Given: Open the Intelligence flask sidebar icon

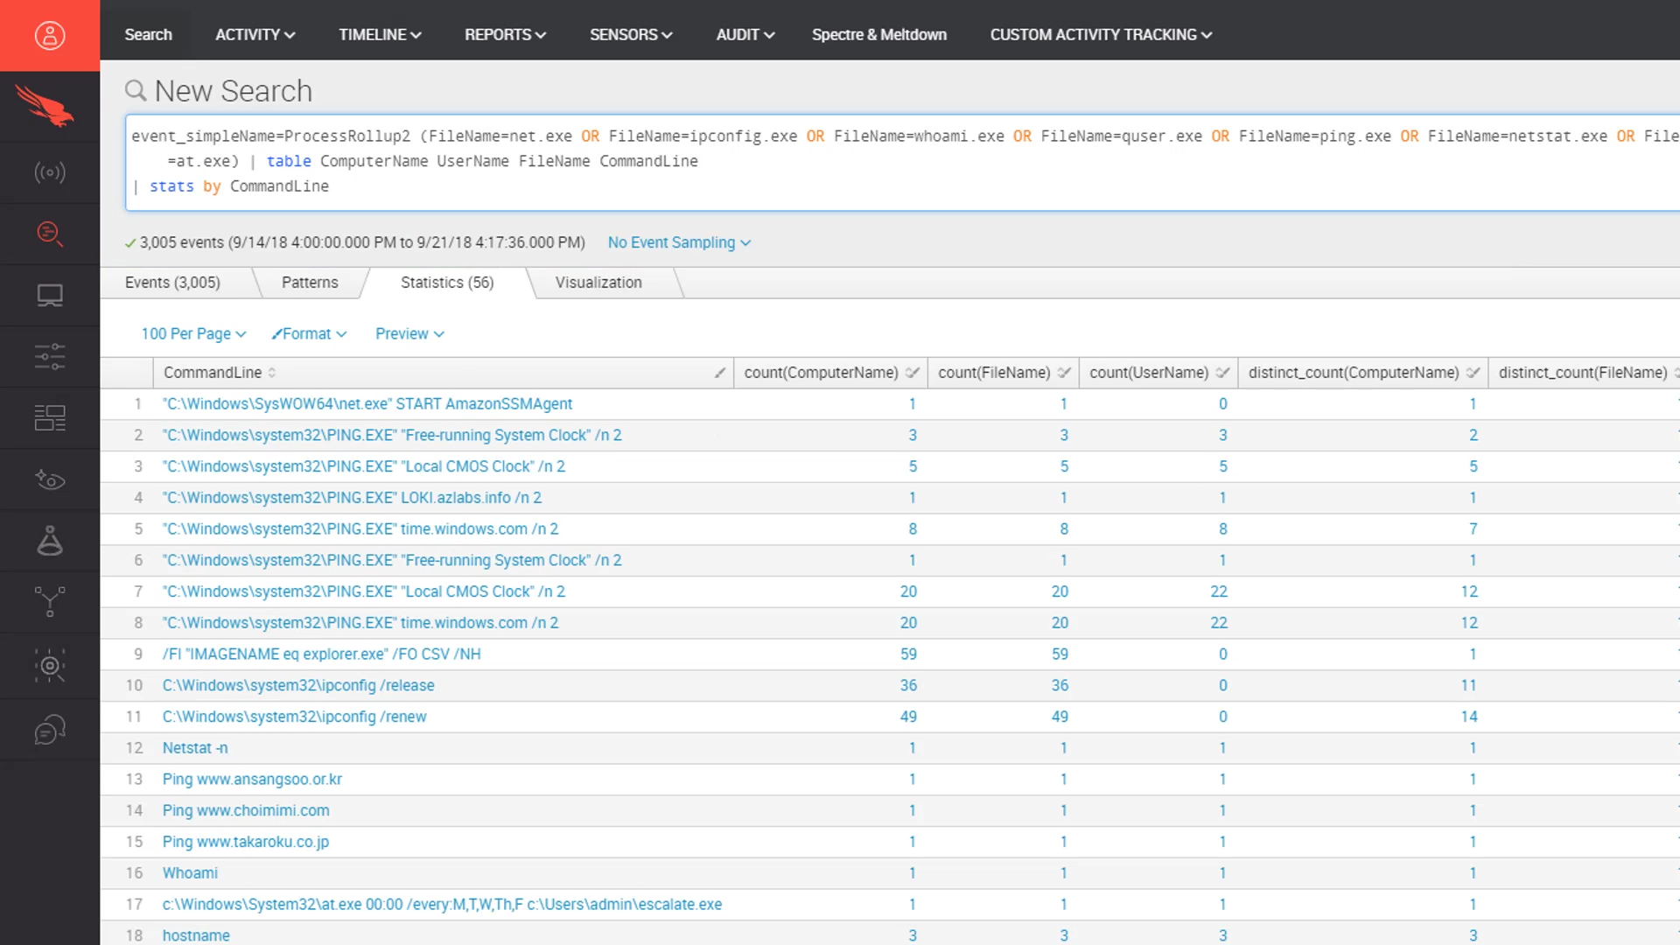Looking at the screenshot, I should coord(50,541).
